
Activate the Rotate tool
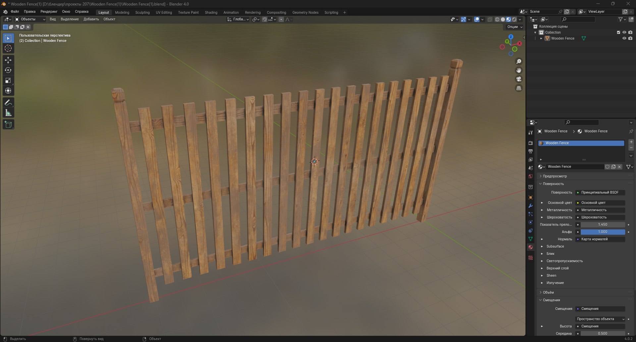tap(8, 70)
